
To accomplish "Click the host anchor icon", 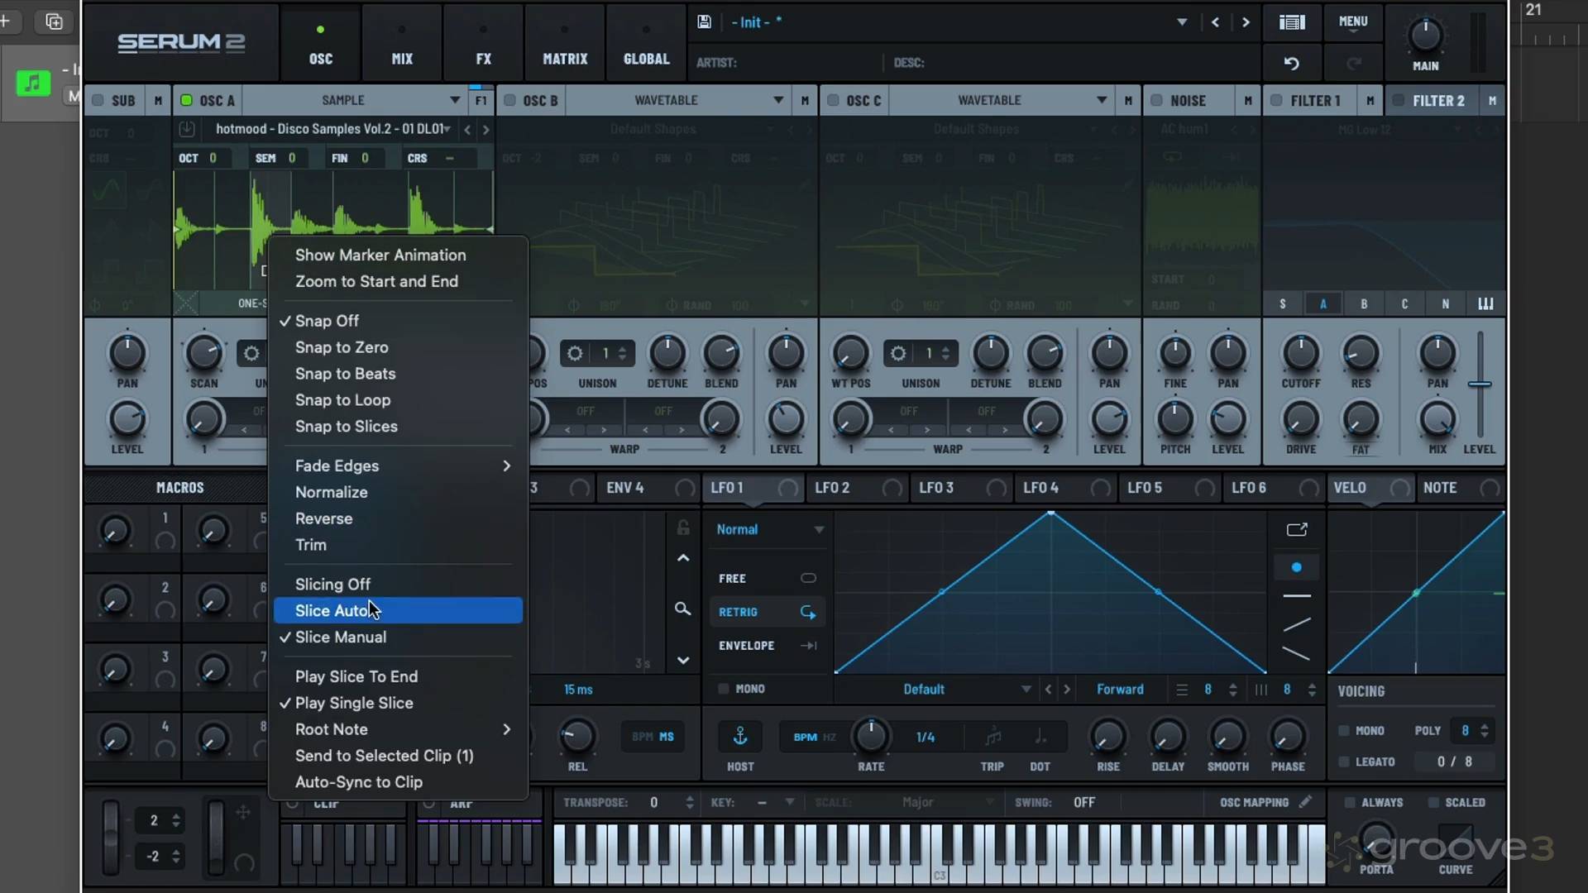I will coord(740,736).
